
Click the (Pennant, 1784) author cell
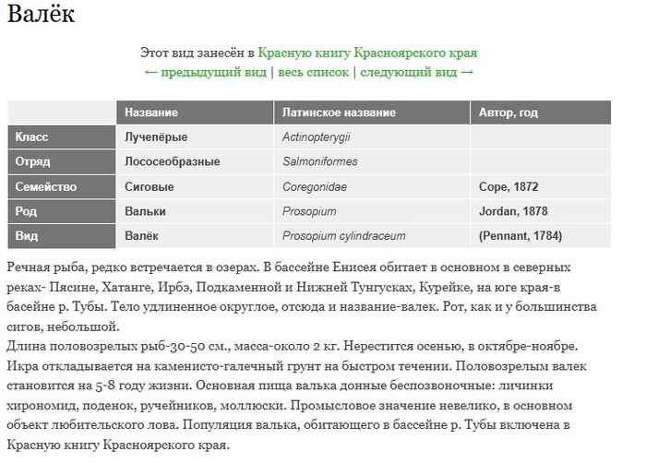coord(541,236)
